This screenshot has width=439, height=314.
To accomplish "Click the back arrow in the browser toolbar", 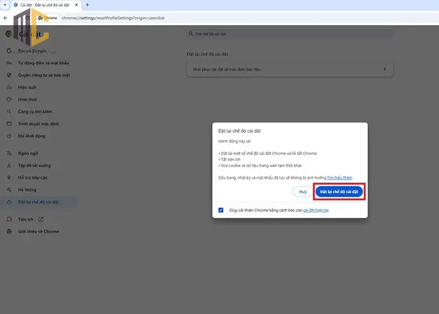I will coord(6,18).
